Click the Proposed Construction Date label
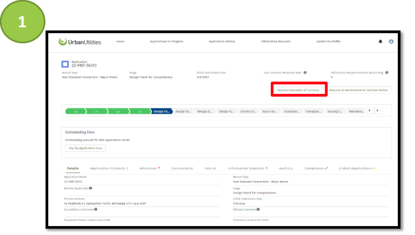 click(x=250, y=220)
